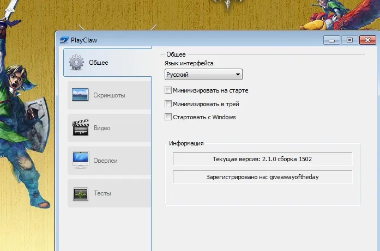
Task: Click the heartbeat monitor icon for Тесты
Action: 80,193
